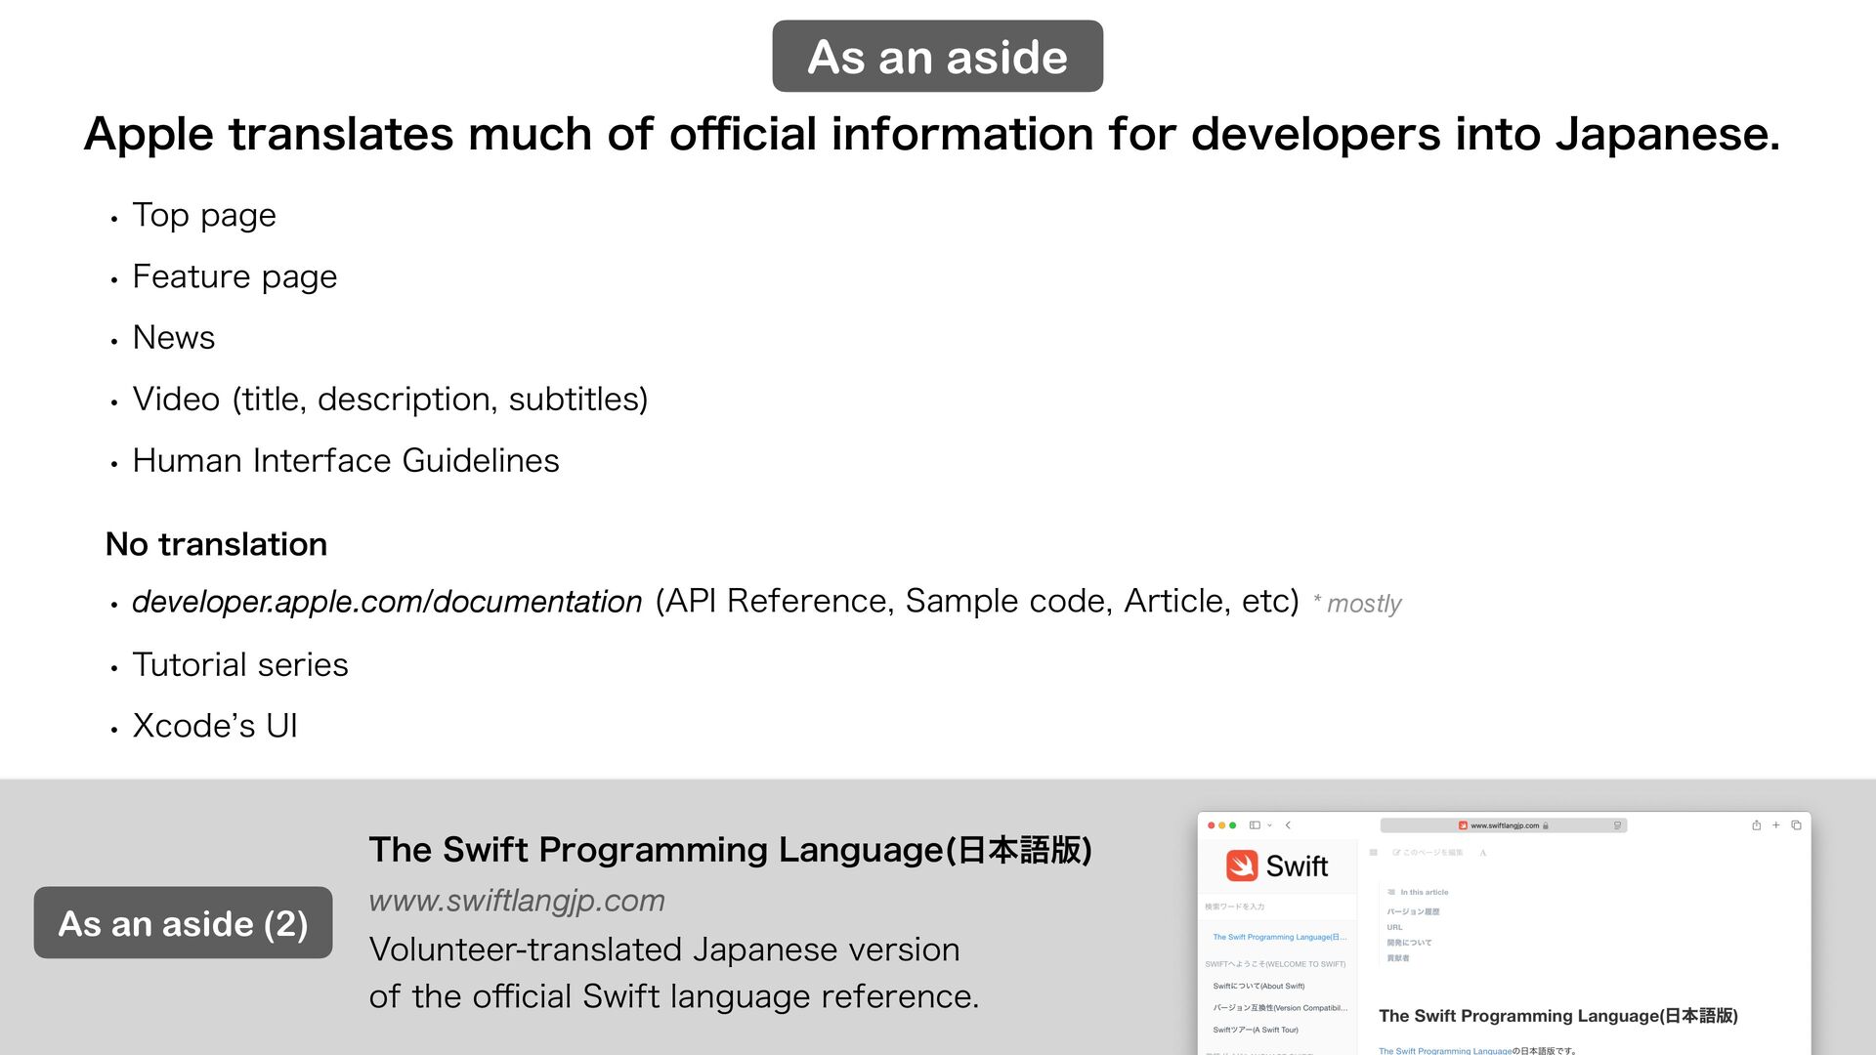
Task: Open 'Swiftについて(About Swift)' sidebar item
Action: tap(1258, 986)
